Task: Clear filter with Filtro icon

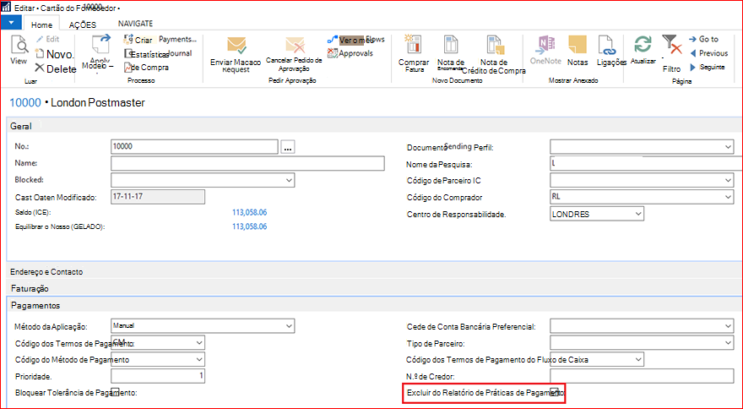Action: coord(671,46)
